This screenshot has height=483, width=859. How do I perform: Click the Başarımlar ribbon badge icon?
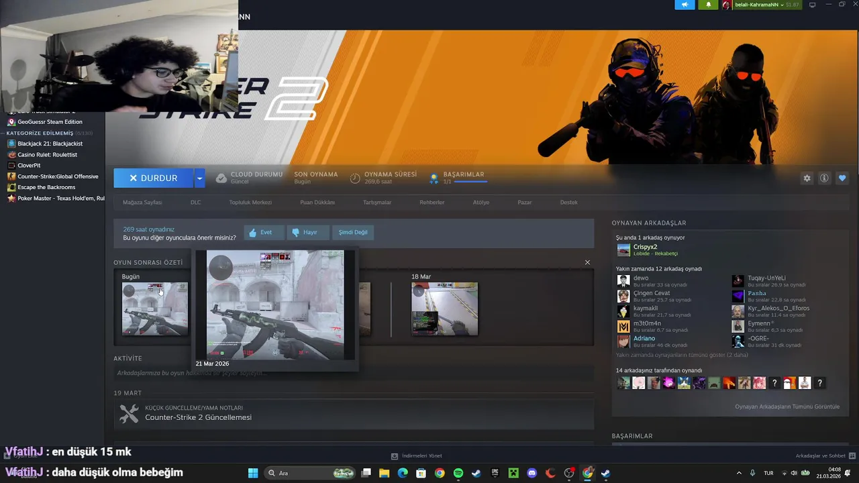click(x=434, y=178)
